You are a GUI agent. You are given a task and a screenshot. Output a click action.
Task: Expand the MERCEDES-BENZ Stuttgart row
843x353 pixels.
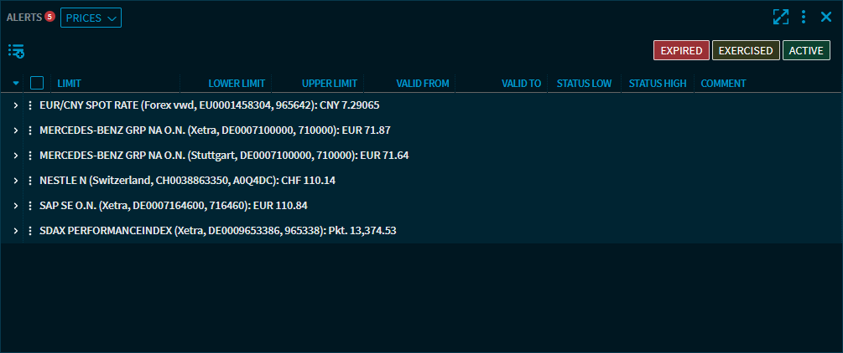pyautogui.click(x=16, y=156)
